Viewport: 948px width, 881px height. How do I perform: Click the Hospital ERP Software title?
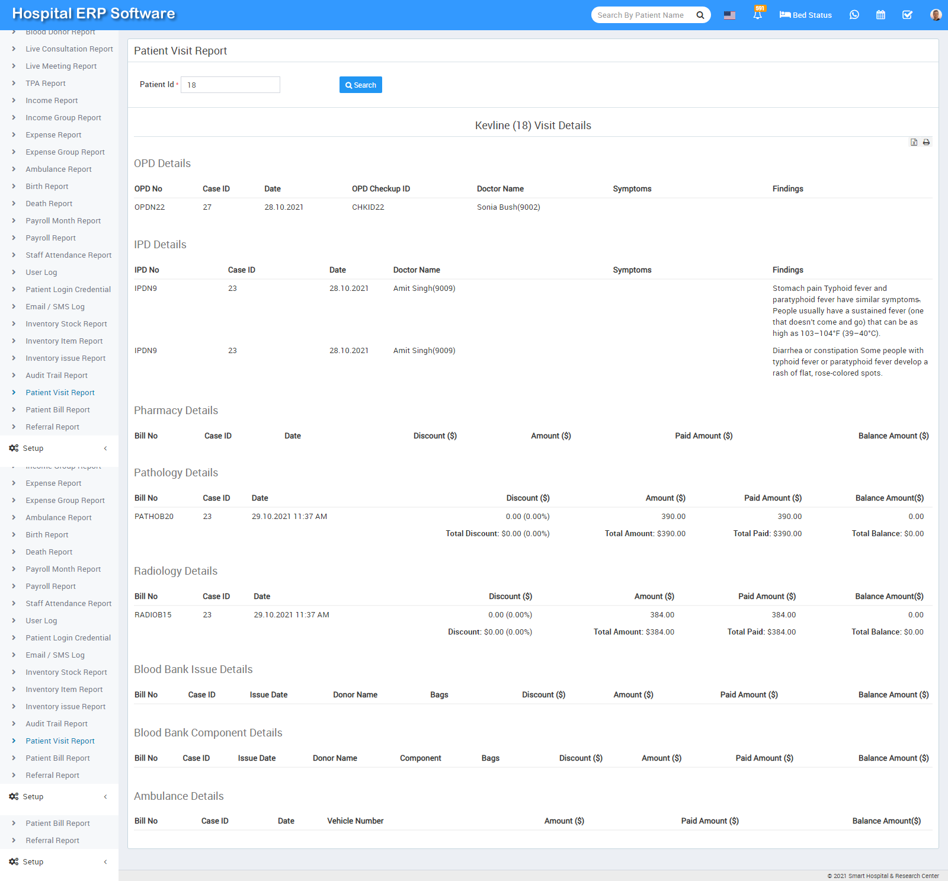pos(94,14)
